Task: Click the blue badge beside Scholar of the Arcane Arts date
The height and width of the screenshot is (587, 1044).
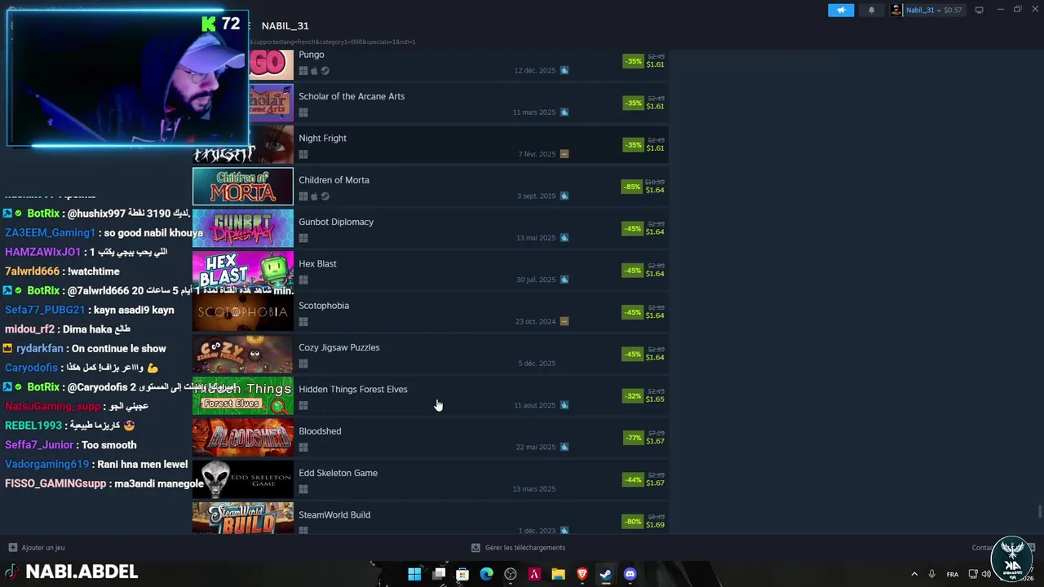Action: point(564,112)
